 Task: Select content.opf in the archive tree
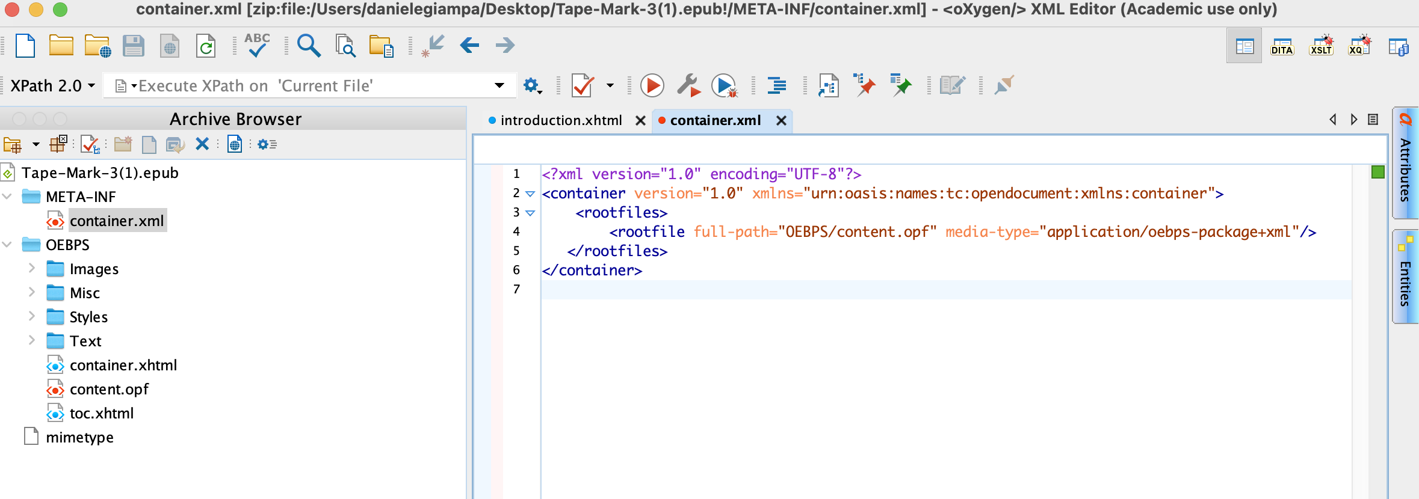point(109,389)
